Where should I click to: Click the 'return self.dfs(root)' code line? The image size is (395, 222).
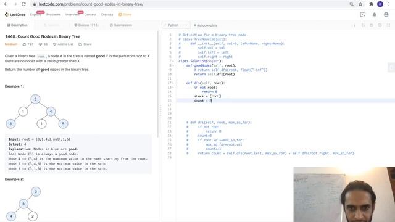[x=214, y=74]
